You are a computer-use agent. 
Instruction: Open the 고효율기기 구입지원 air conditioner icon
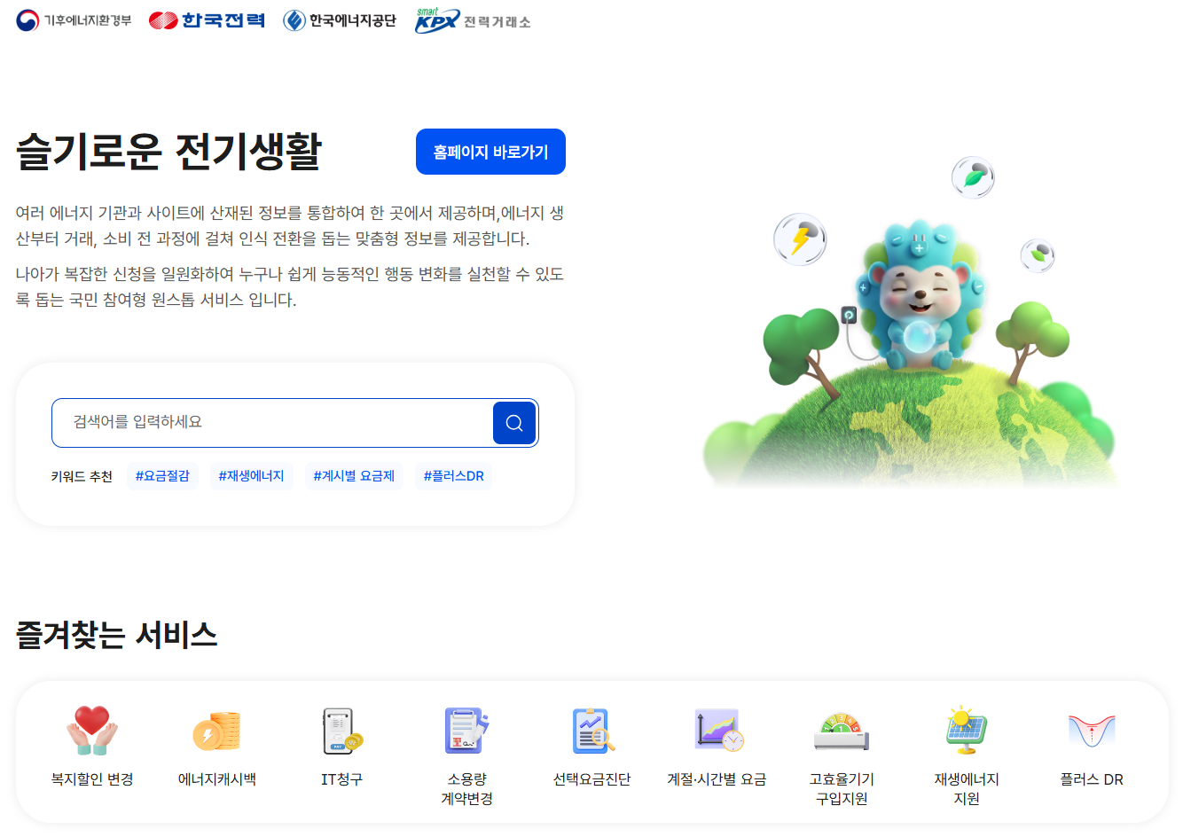(x=842, y=731)
